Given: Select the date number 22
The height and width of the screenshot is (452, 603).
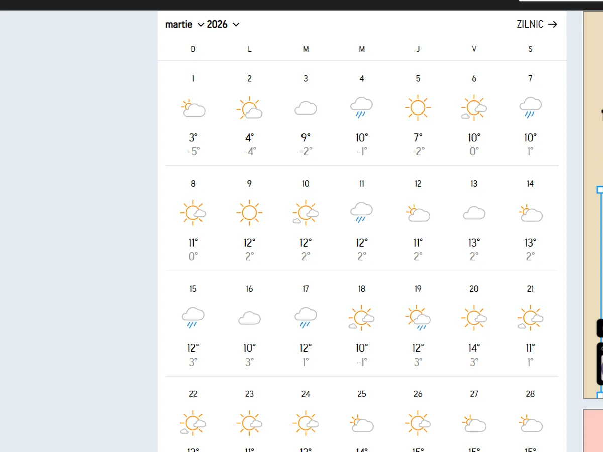Looking at the screenshot, I should coord(193,394).
